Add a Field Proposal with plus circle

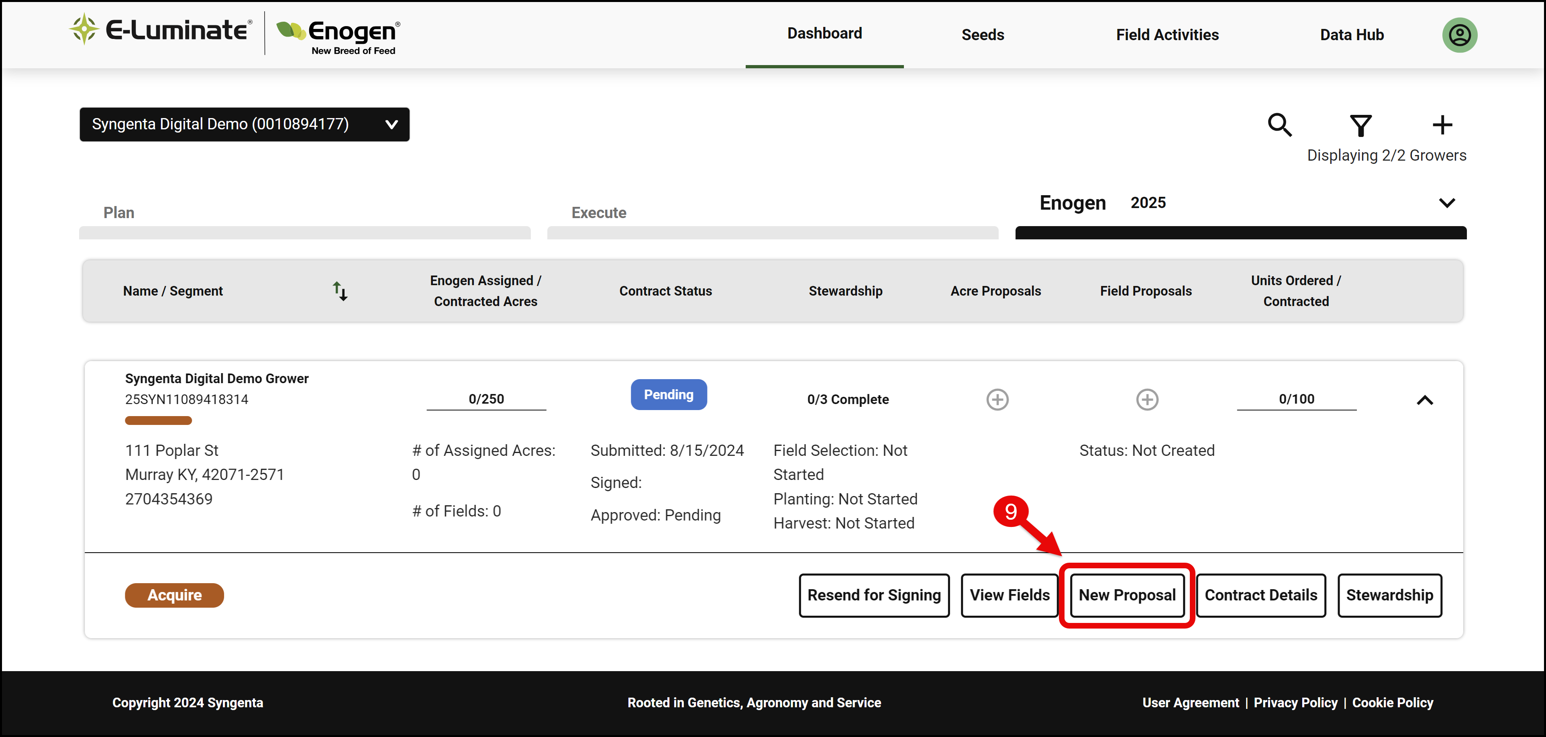click(1147, 400)
